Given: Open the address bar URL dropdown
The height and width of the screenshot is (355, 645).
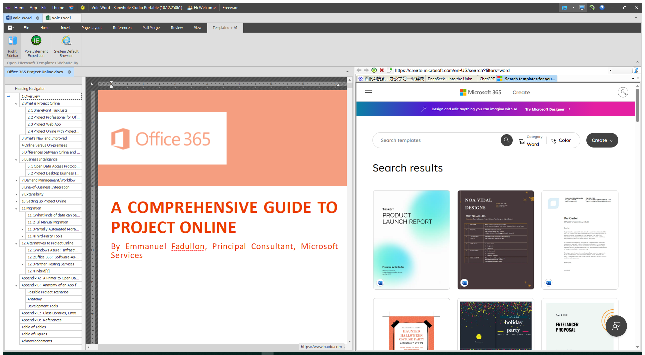Looking at the screenshot, I should (x=610, y=70).
